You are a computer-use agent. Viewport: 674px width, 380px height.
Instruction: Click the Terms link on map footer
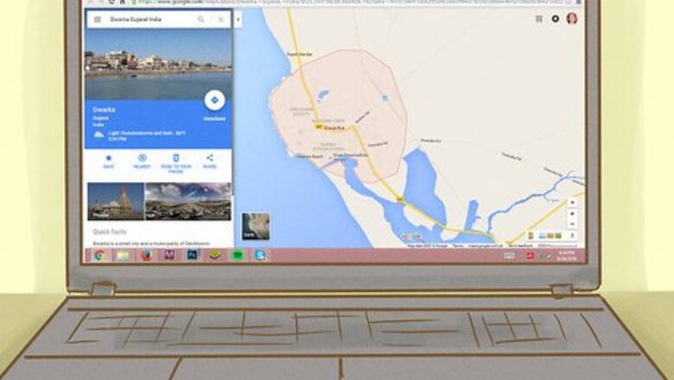click(x=458, y=245)
